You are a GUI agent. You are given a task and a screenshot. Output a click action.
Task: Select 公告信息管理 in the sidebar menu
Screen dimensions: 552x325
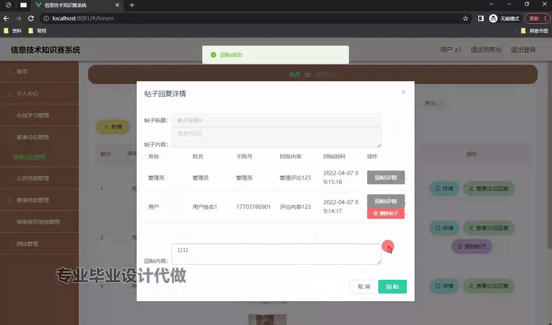click(33, 178)
